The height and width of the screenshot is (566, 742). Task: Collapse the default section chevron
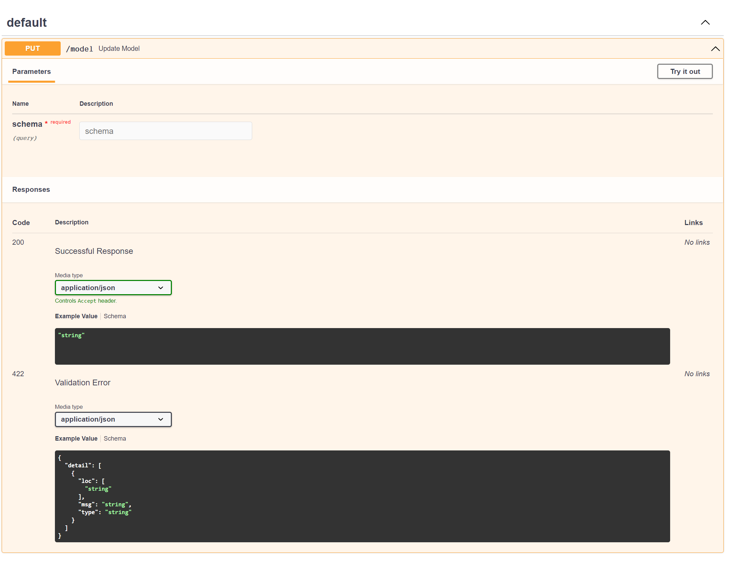tap(705, 22)
